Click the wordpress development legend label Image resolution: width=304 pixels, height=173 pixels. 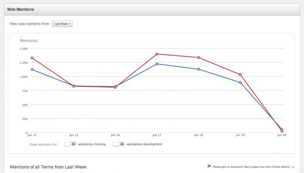point(144,144)
